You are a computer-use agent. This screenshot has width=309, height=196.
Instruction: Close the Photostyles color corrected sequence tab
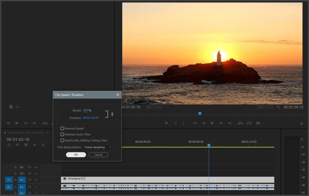click(x=5, y=133)
